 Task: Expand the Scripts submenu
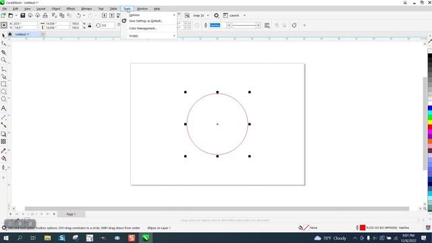coord(148,36)
